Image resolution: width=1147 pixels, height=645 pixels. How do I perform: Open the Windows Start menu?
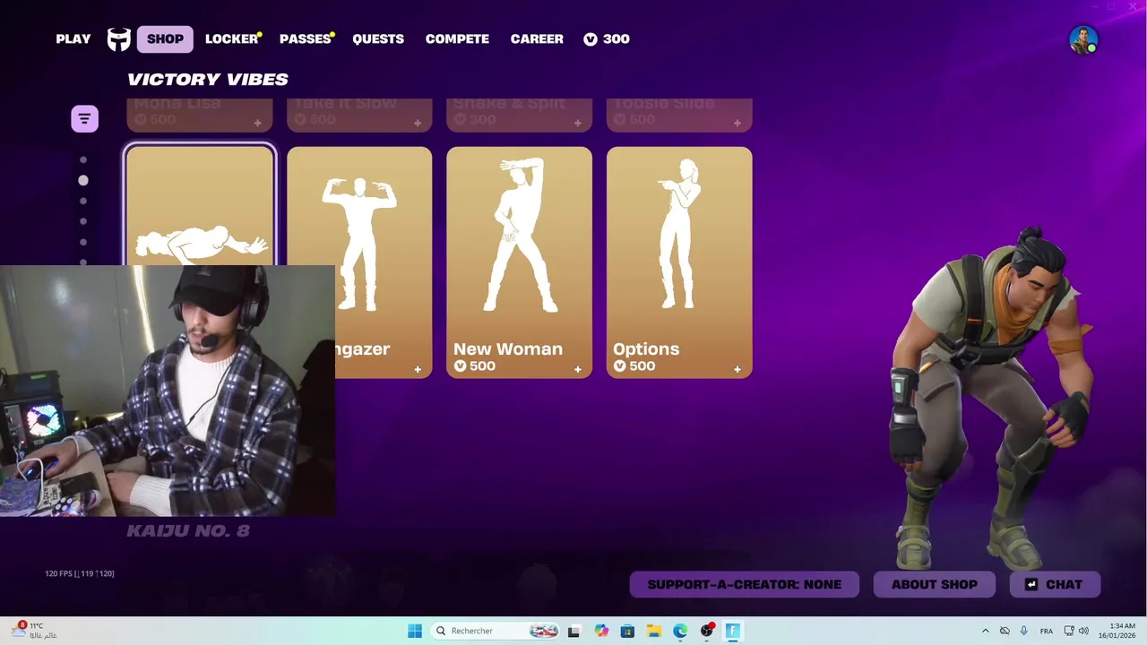pos(414,631)
